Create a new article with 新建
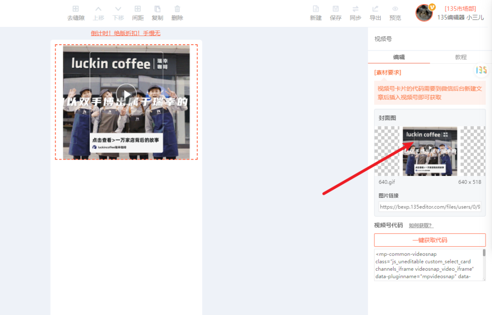492x315 pixels. [x=316, y=13]
